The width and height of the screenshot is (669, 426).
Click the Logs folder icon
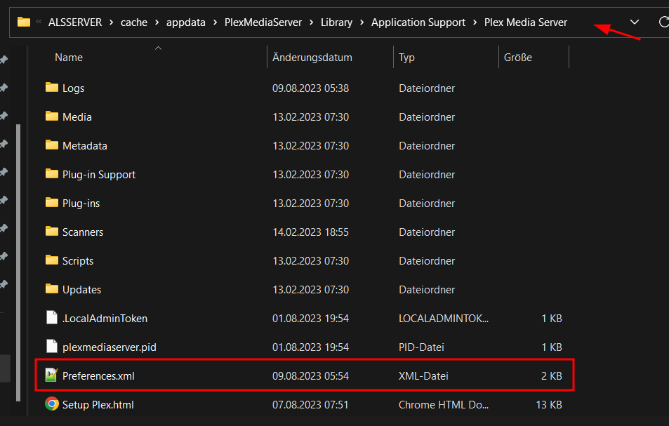pos(52,88)
